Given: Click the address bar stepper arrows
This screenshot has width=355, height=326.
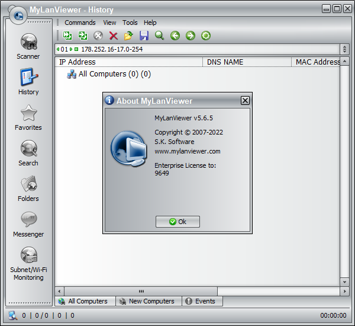Looking at the screenshot, I should [x=344, y=49].
